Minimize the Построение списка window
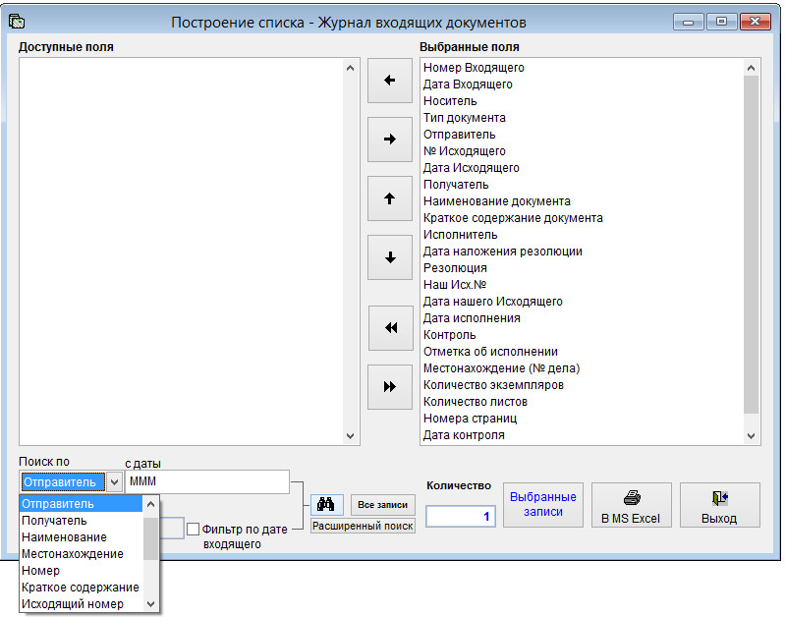This screenshot has width=785, height=617. click(689, 22)
